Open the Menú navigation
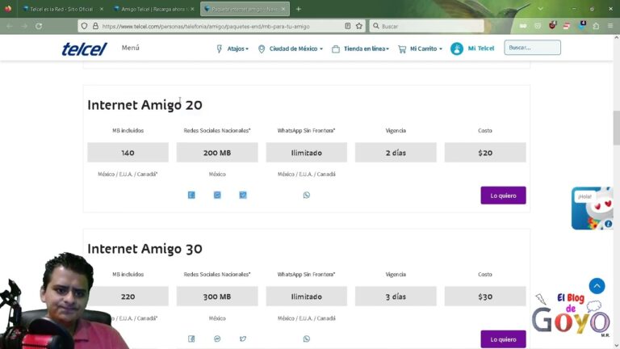 [x=131, y=48]
